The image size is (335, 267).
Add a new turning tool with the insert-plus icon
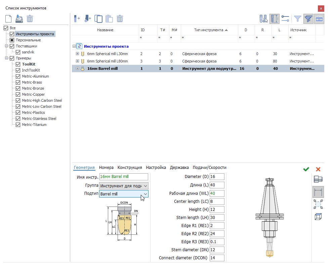[88, 19]
